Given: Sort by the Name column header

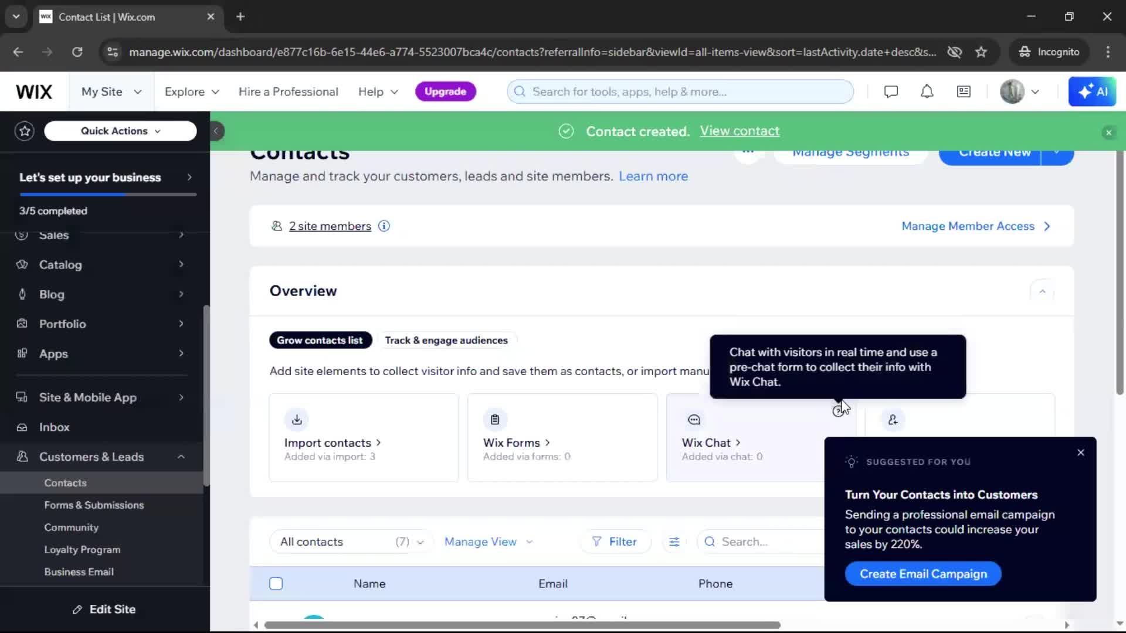Looking at the screenshot, I should (369, 584).
